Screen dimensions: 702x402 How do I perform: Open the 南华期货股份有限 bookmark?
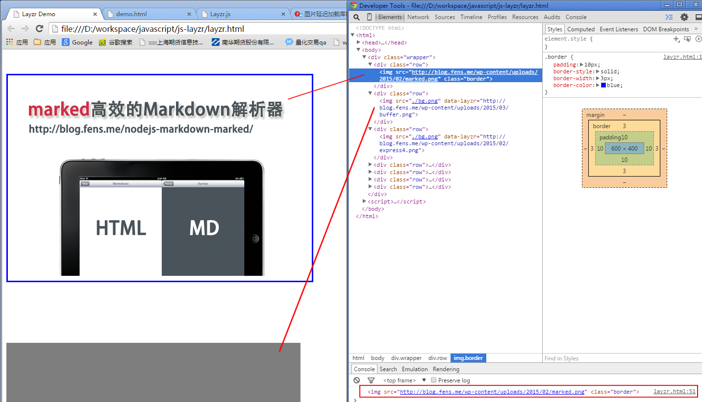243,43
